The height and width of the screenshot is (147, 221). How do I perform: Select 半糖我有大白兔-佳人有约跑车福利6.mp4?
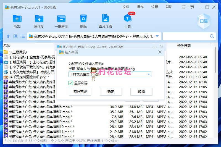tap(38, 107)
